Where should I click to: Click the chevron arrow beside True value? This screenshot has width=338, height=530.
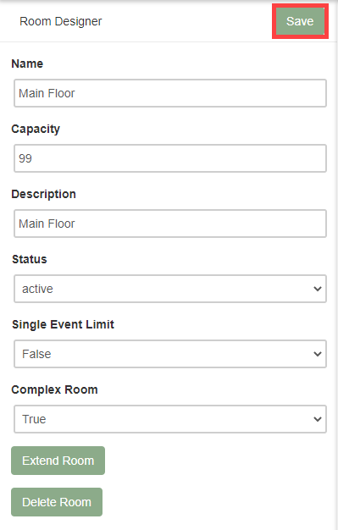(x=318, y=419)
